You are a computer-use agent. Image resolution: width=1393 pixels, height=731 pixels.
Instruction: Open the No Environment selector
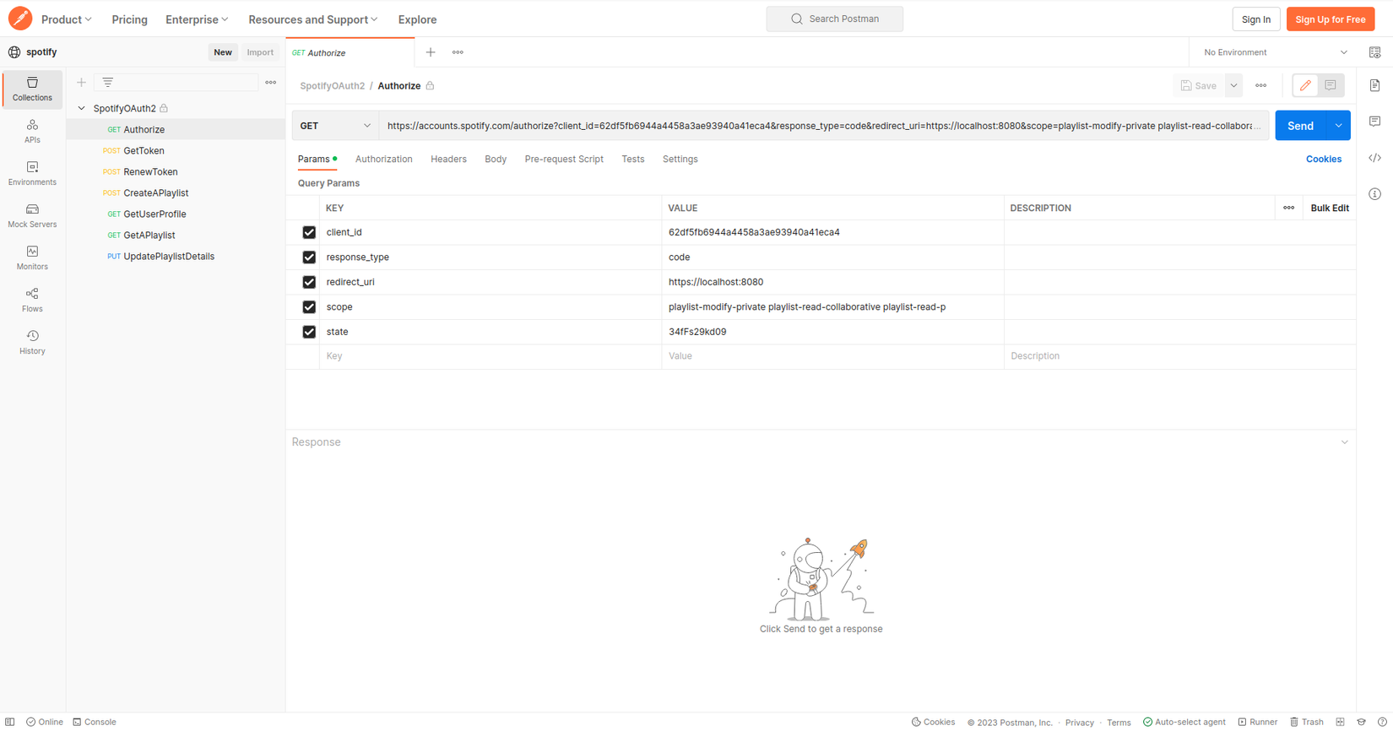coord(1274,52)
